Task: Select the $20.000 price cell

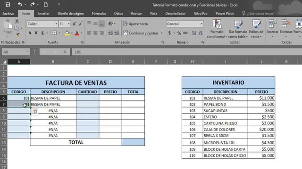Action: coord(261,130)
